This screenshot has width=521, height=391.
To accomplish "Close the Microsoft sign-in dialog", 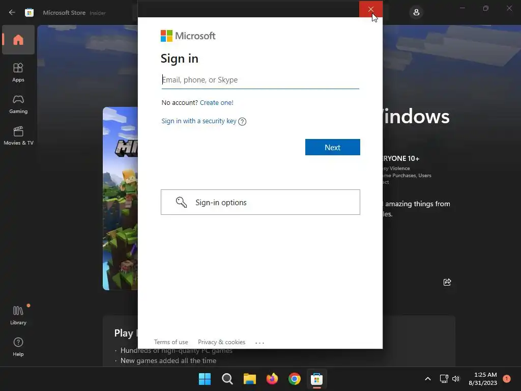I will coord(371,9).
